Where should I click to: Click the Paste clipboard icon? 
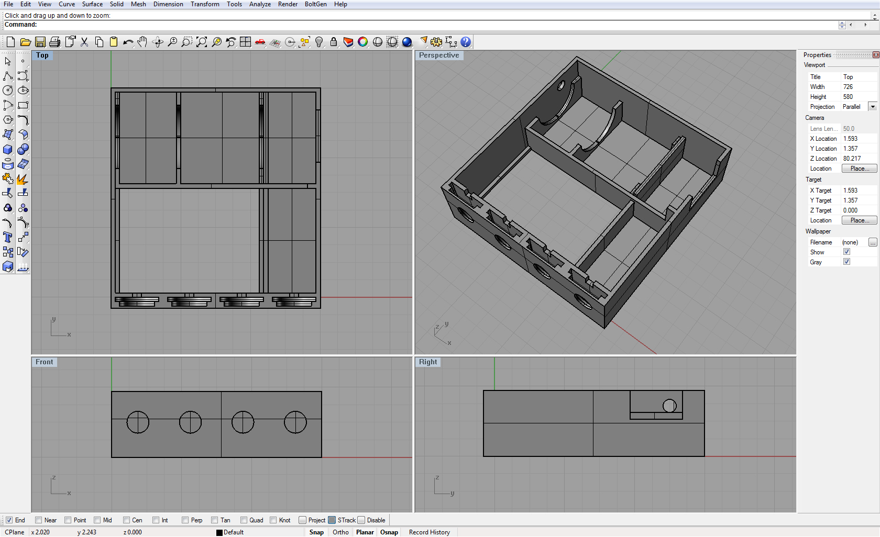coord(113,42)
